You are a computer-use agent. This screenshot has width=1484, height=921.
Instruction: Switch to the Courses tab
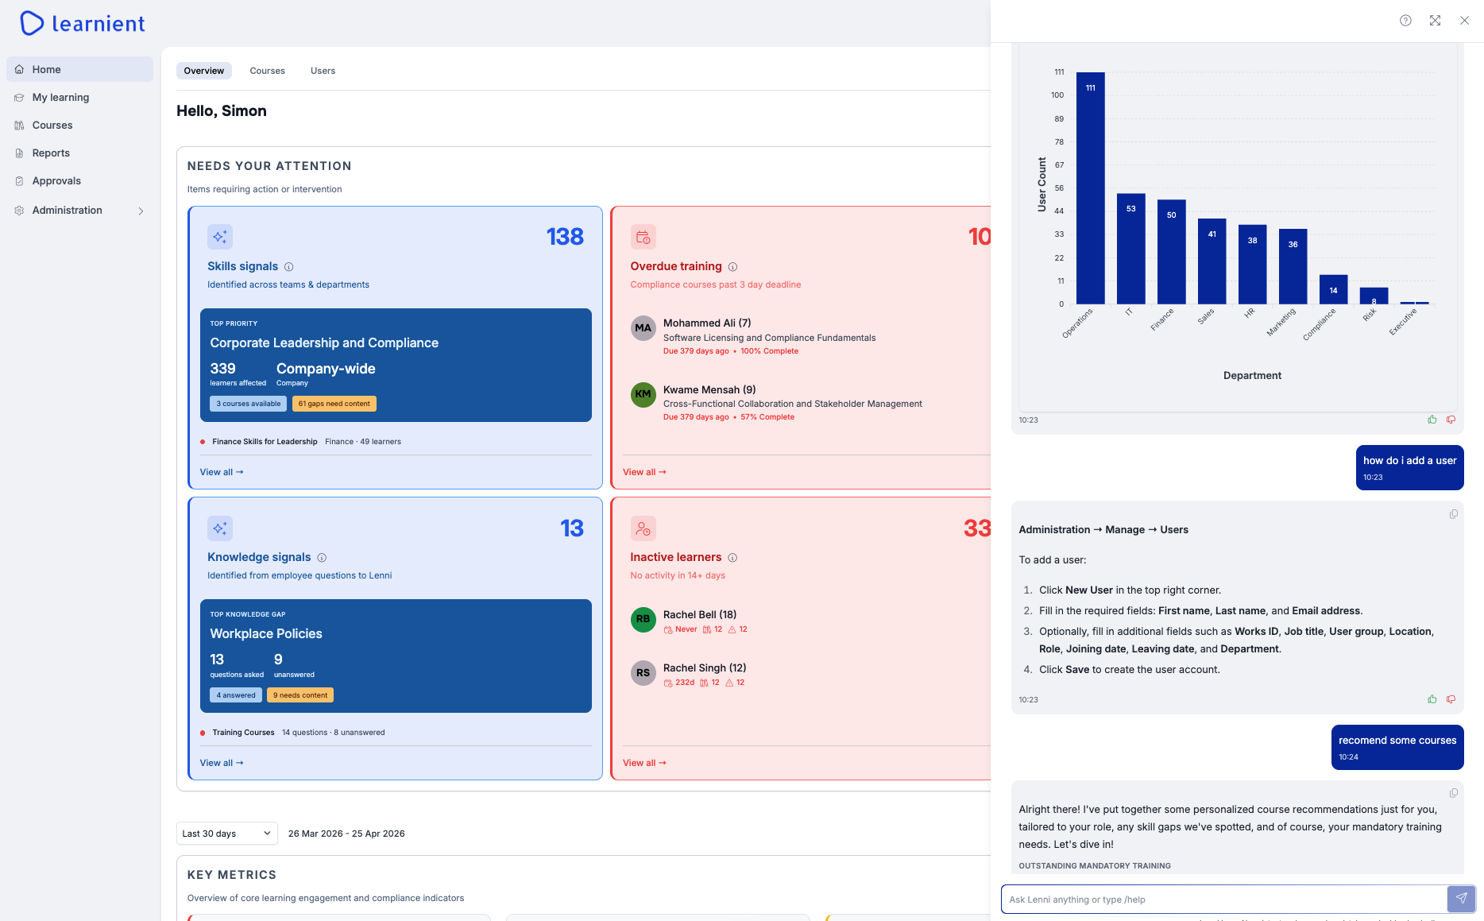click(x=267, y=71)
